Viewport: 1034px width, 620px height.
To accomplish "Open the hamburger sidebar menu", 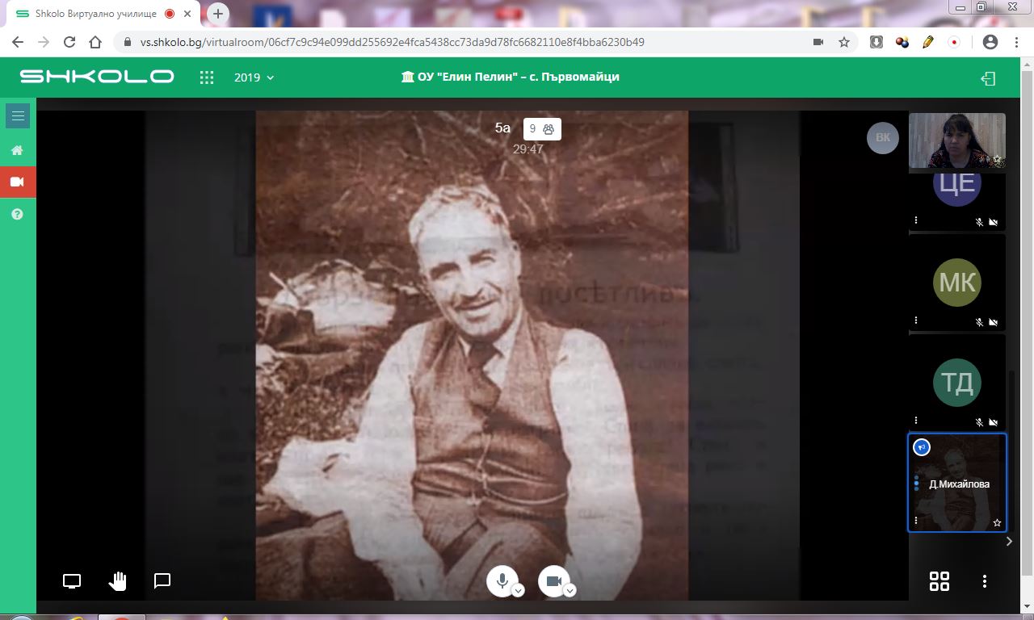I will pyautogui.click(x=18, y=116).
